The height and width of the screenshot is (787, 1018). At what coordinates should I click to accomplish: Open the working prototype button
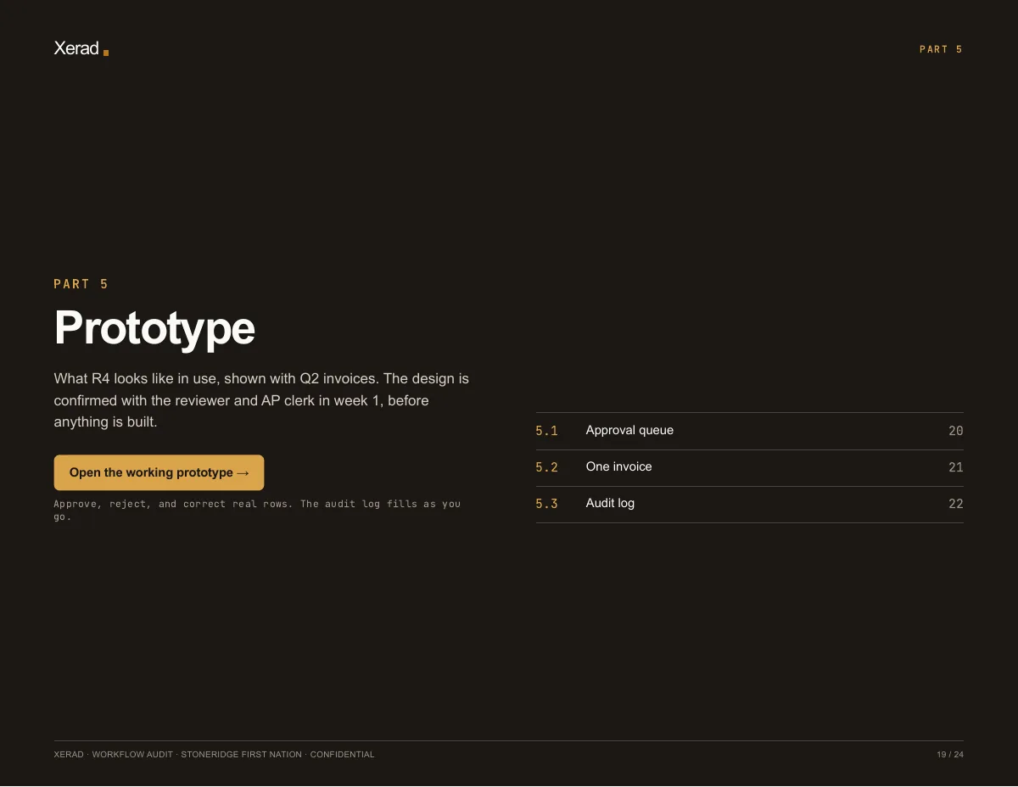pos(159,472)
